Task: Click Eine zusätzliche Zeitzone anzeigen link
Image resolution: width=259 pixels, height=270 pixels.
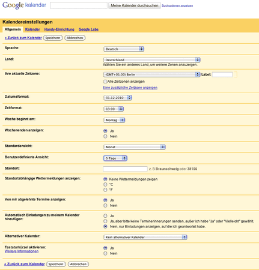Action: pos(130,88)
